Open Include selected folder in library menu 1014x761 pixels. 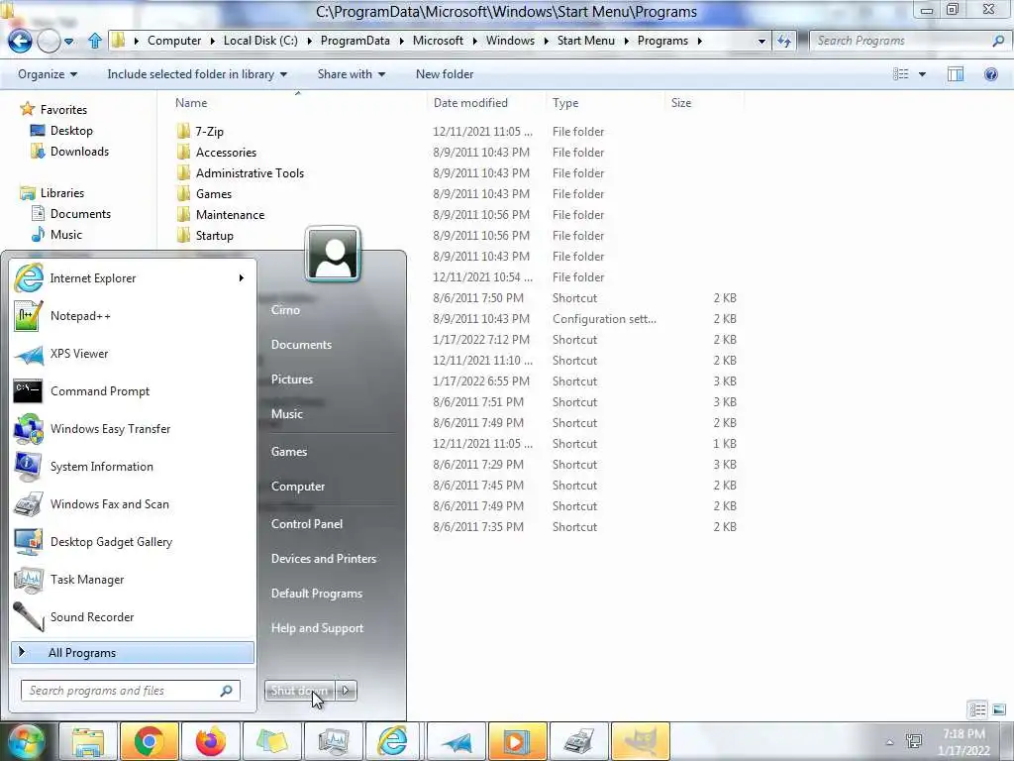[197, 74]
